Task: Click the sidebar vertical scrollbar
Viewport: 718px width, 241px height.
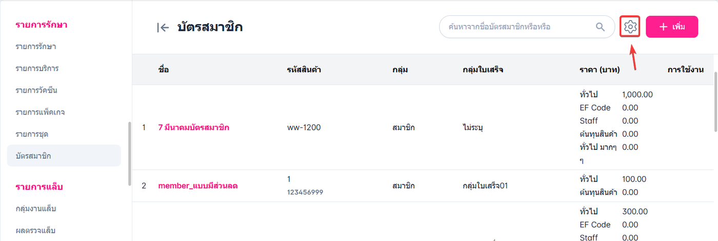Action: [x=129, y=154]
